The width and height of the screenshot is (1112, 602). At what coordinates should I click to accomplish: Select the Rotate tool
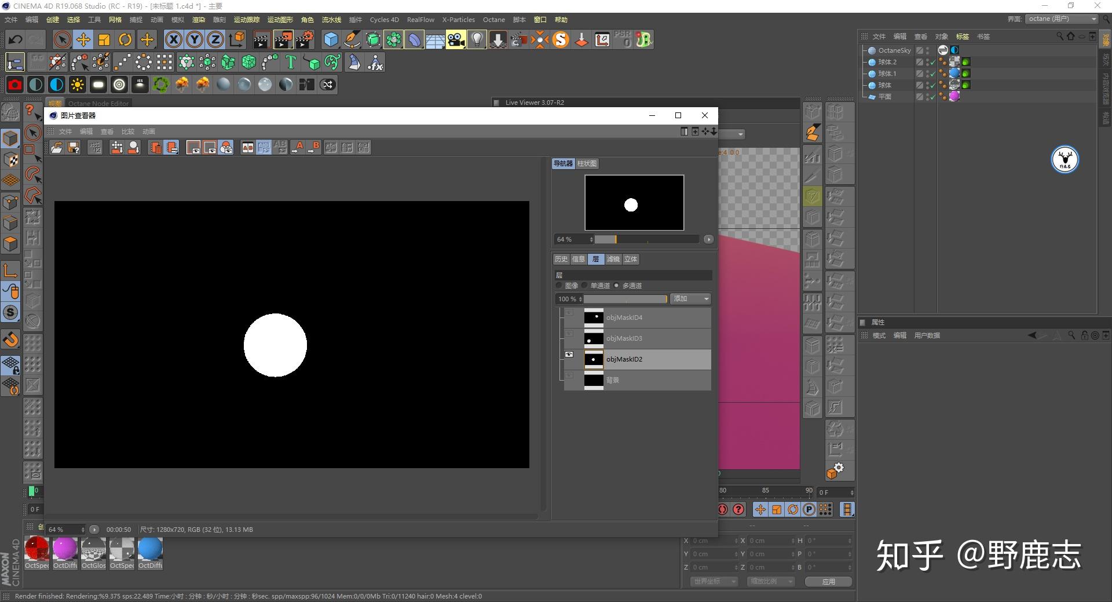click(125, 39)
